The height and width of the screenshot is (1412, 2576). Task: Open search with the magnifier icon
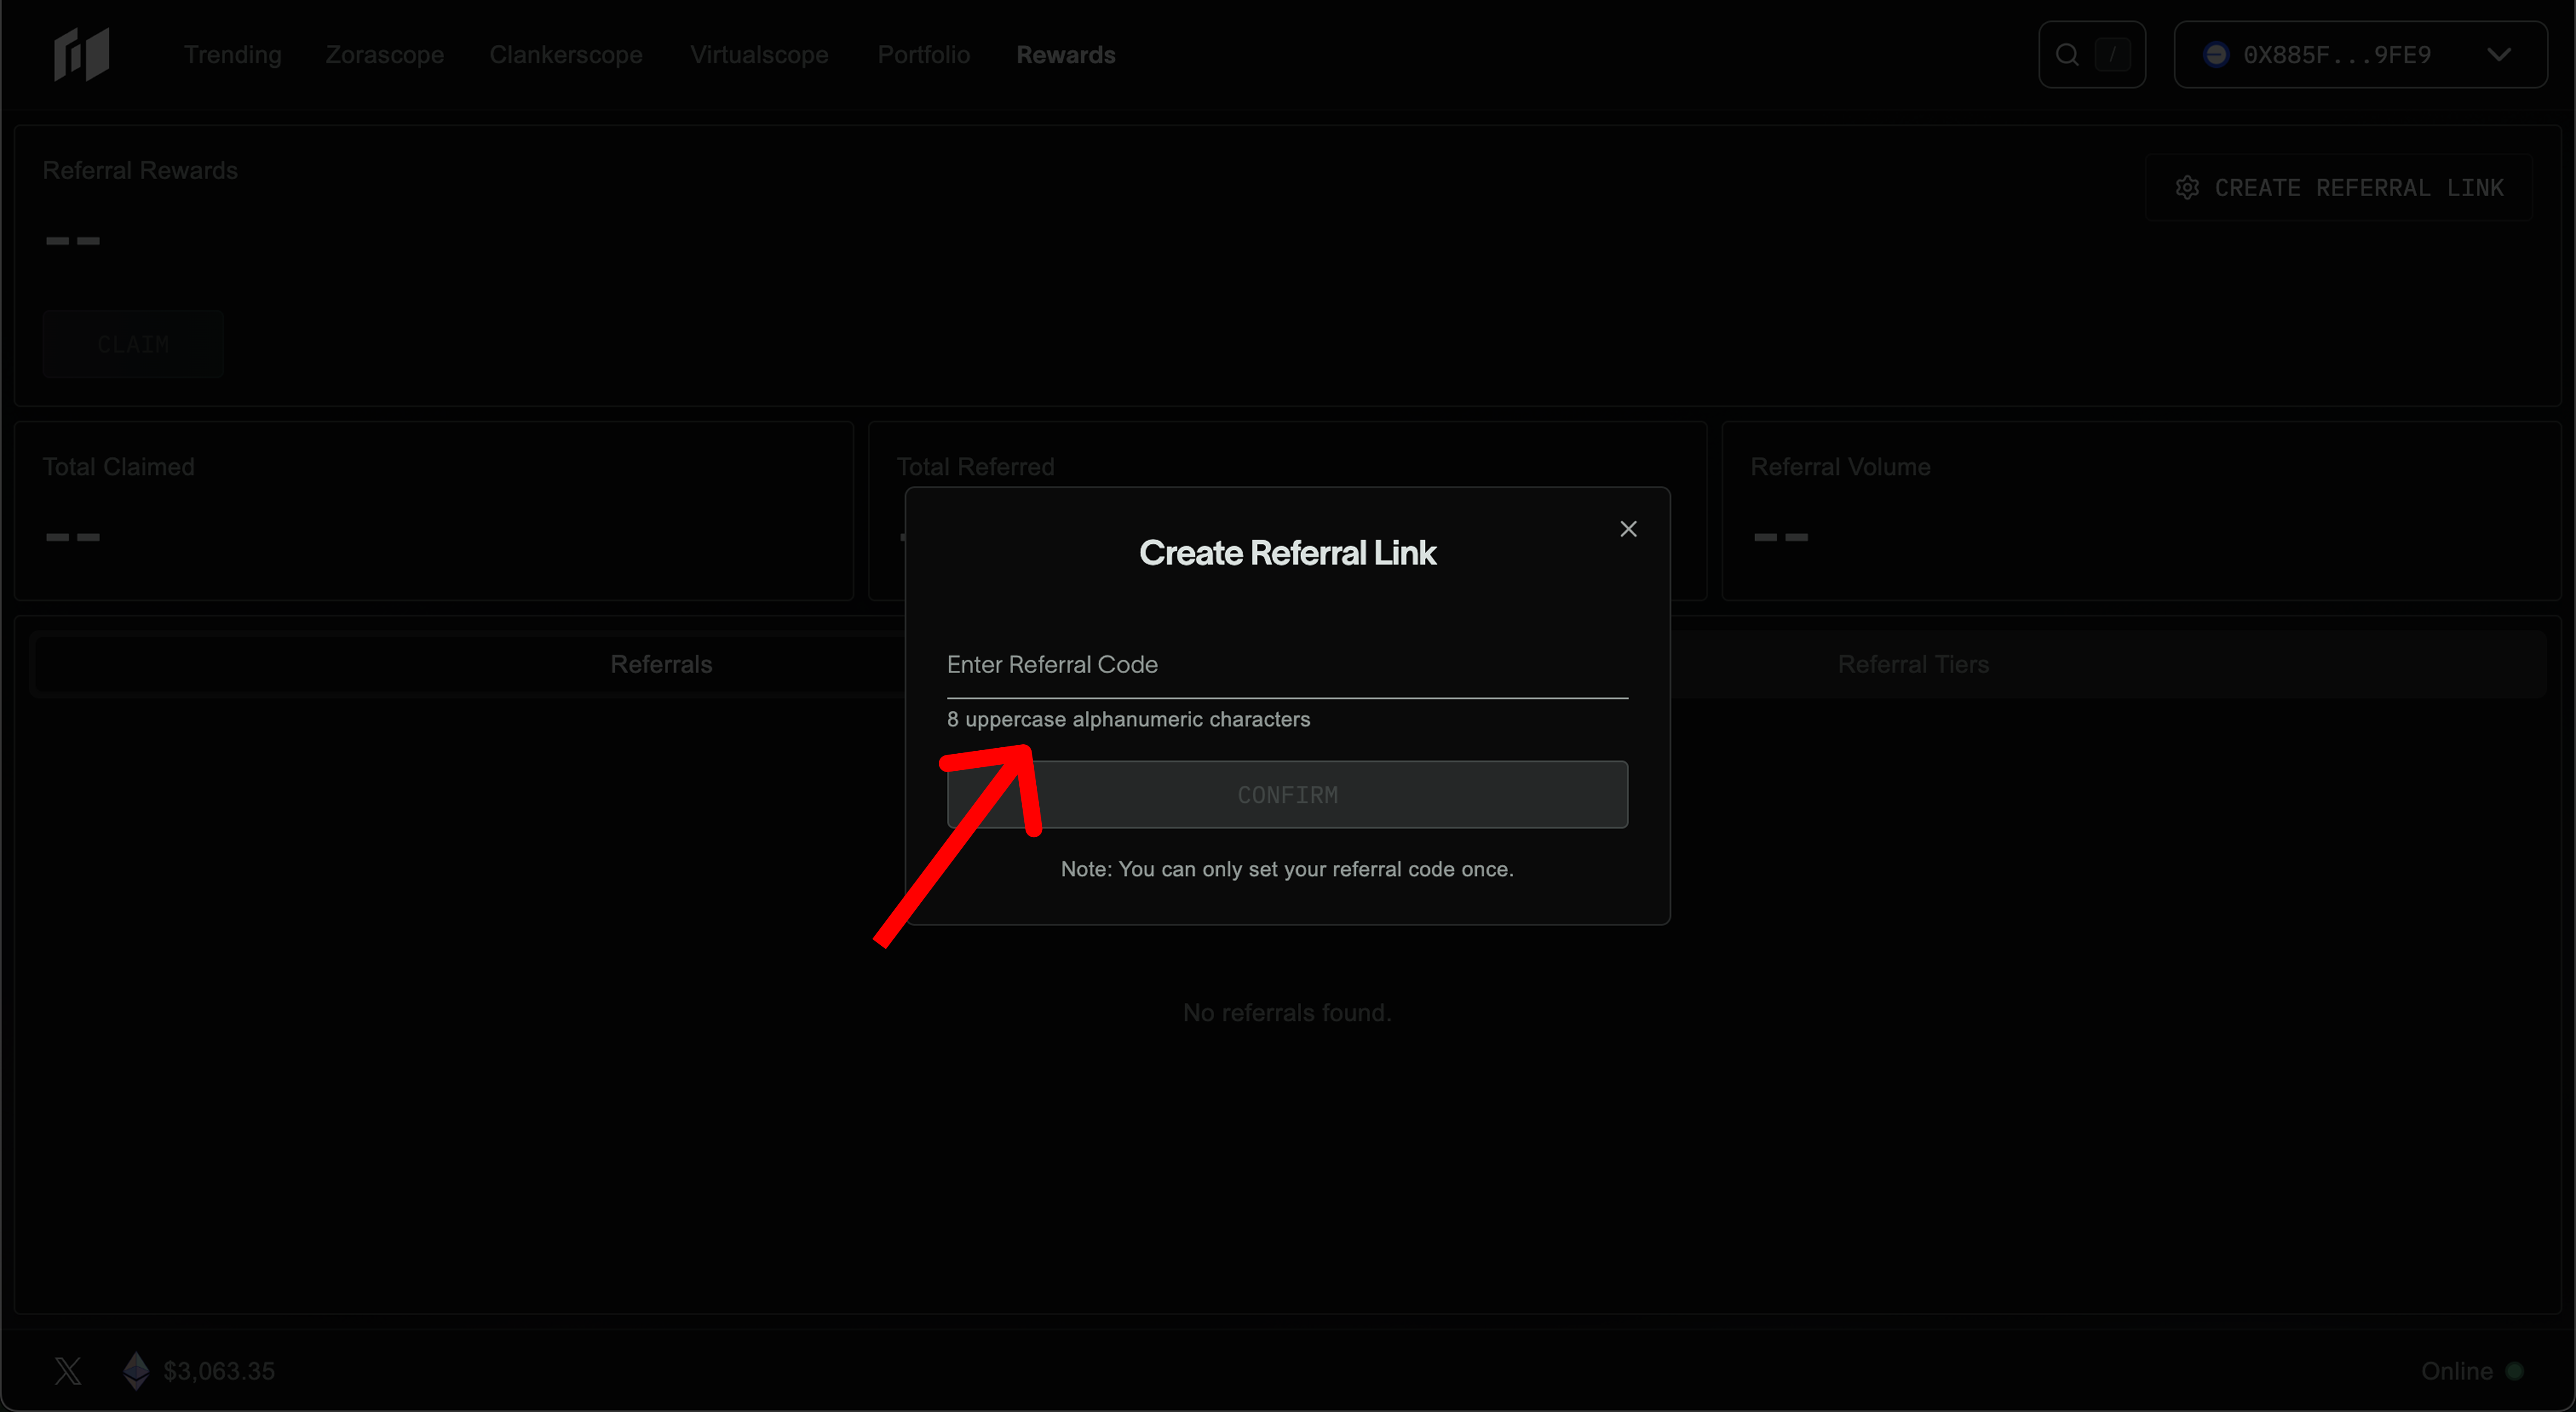(2067, 55)
